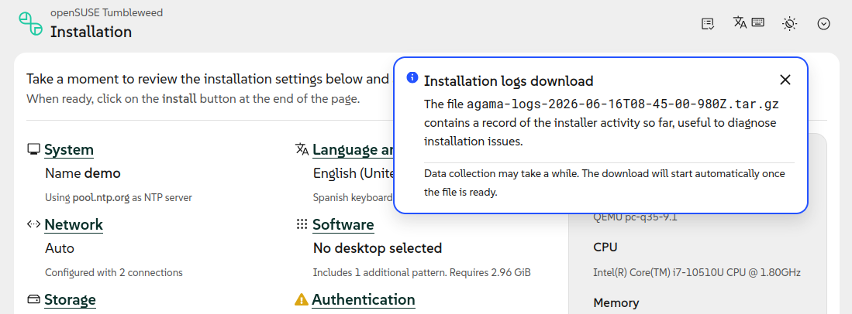Click 'Data collection may take a while' text
852x314 pixels.
(502, 173)
